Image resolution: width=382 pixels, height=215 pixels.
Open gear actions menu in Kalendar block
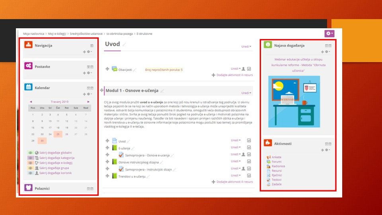coord(90,94)
